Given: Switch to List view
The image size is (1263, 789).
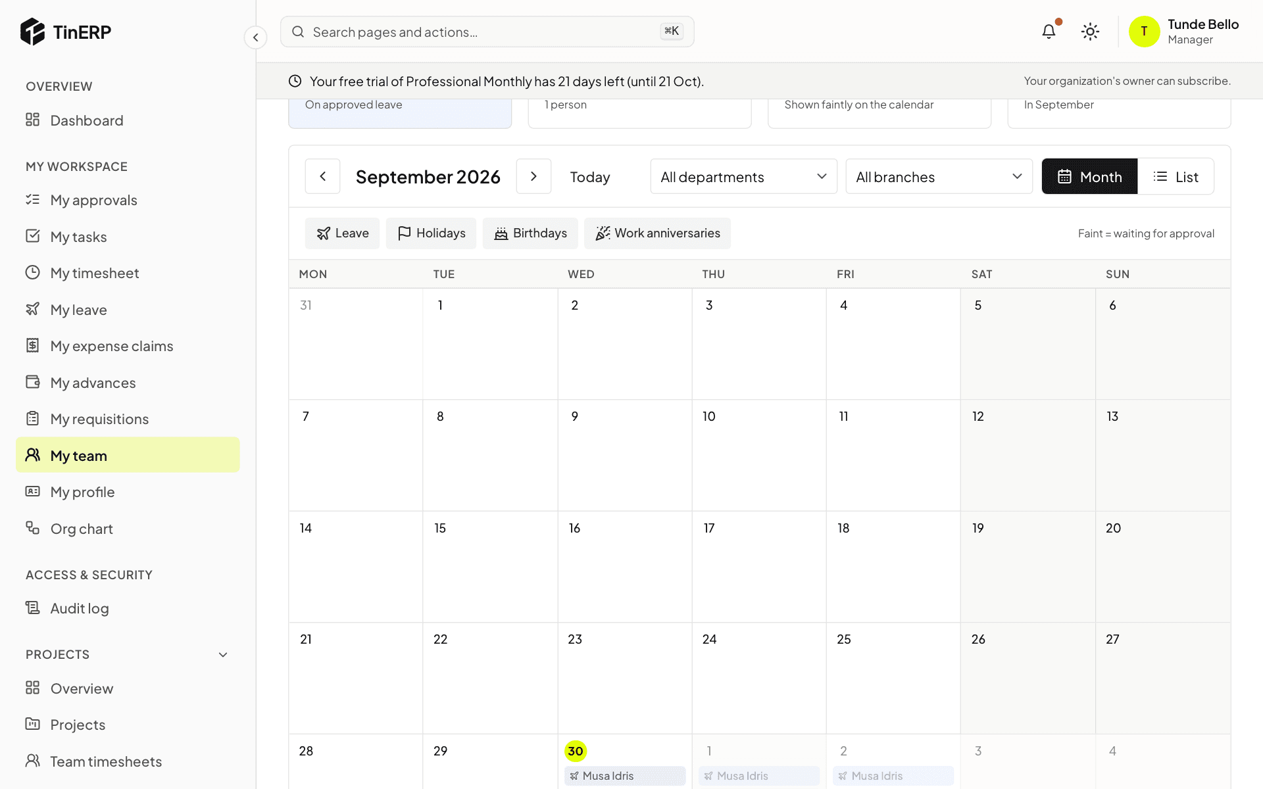Looking at the screenshot, I should pos(1176,176).
